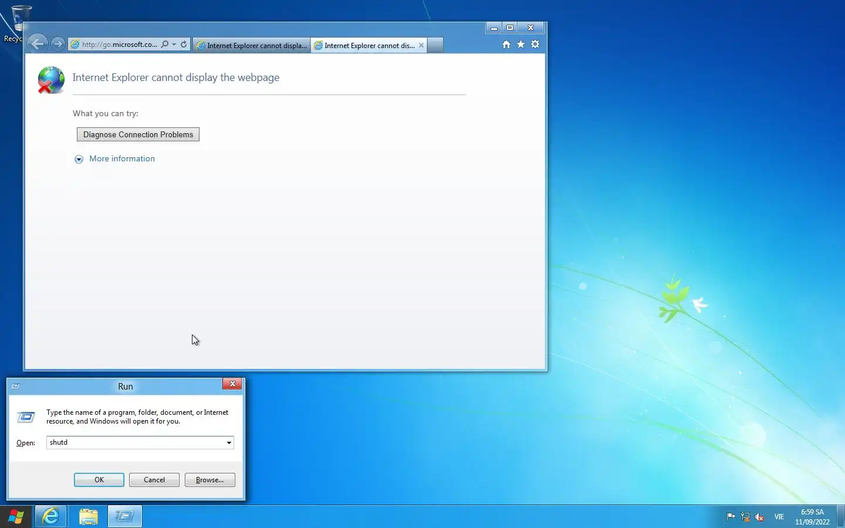Click Diagnose Connection Problems button
845x528 pixels.
[138, 134]
